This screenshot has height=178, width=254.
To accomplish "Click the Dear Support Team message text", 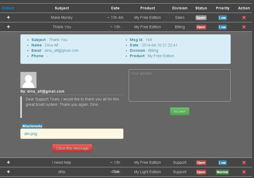I will tap(72, 102).
